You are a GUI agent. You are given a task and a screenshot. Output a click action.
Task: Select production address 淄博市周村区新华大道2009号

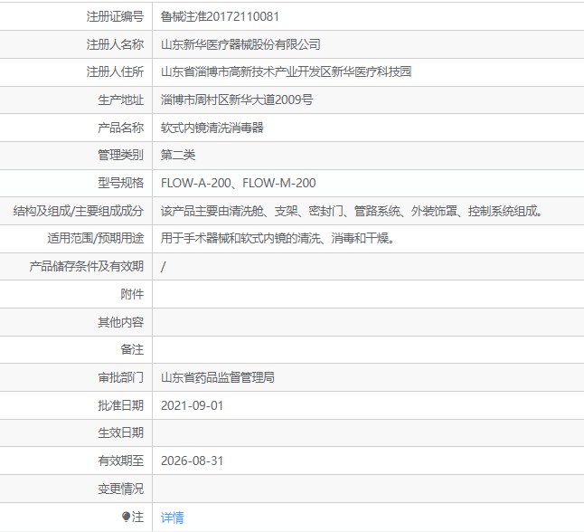[237, 100]
